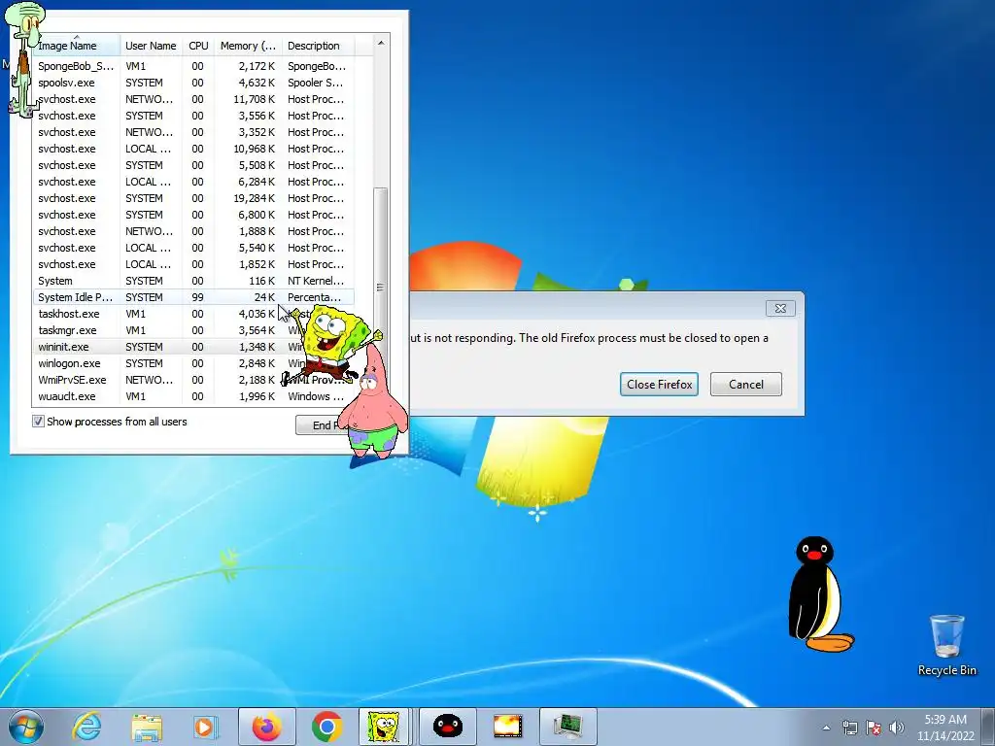Screen dimensions: 995x746
Task: Select svchost.exe using 3,556 K
Action: tap(193, 116)
